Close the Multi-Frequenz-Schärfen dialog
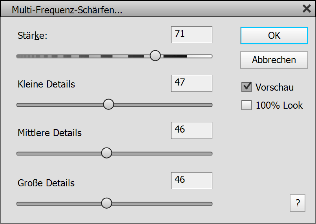316x224 pixels. click(307, 9)
